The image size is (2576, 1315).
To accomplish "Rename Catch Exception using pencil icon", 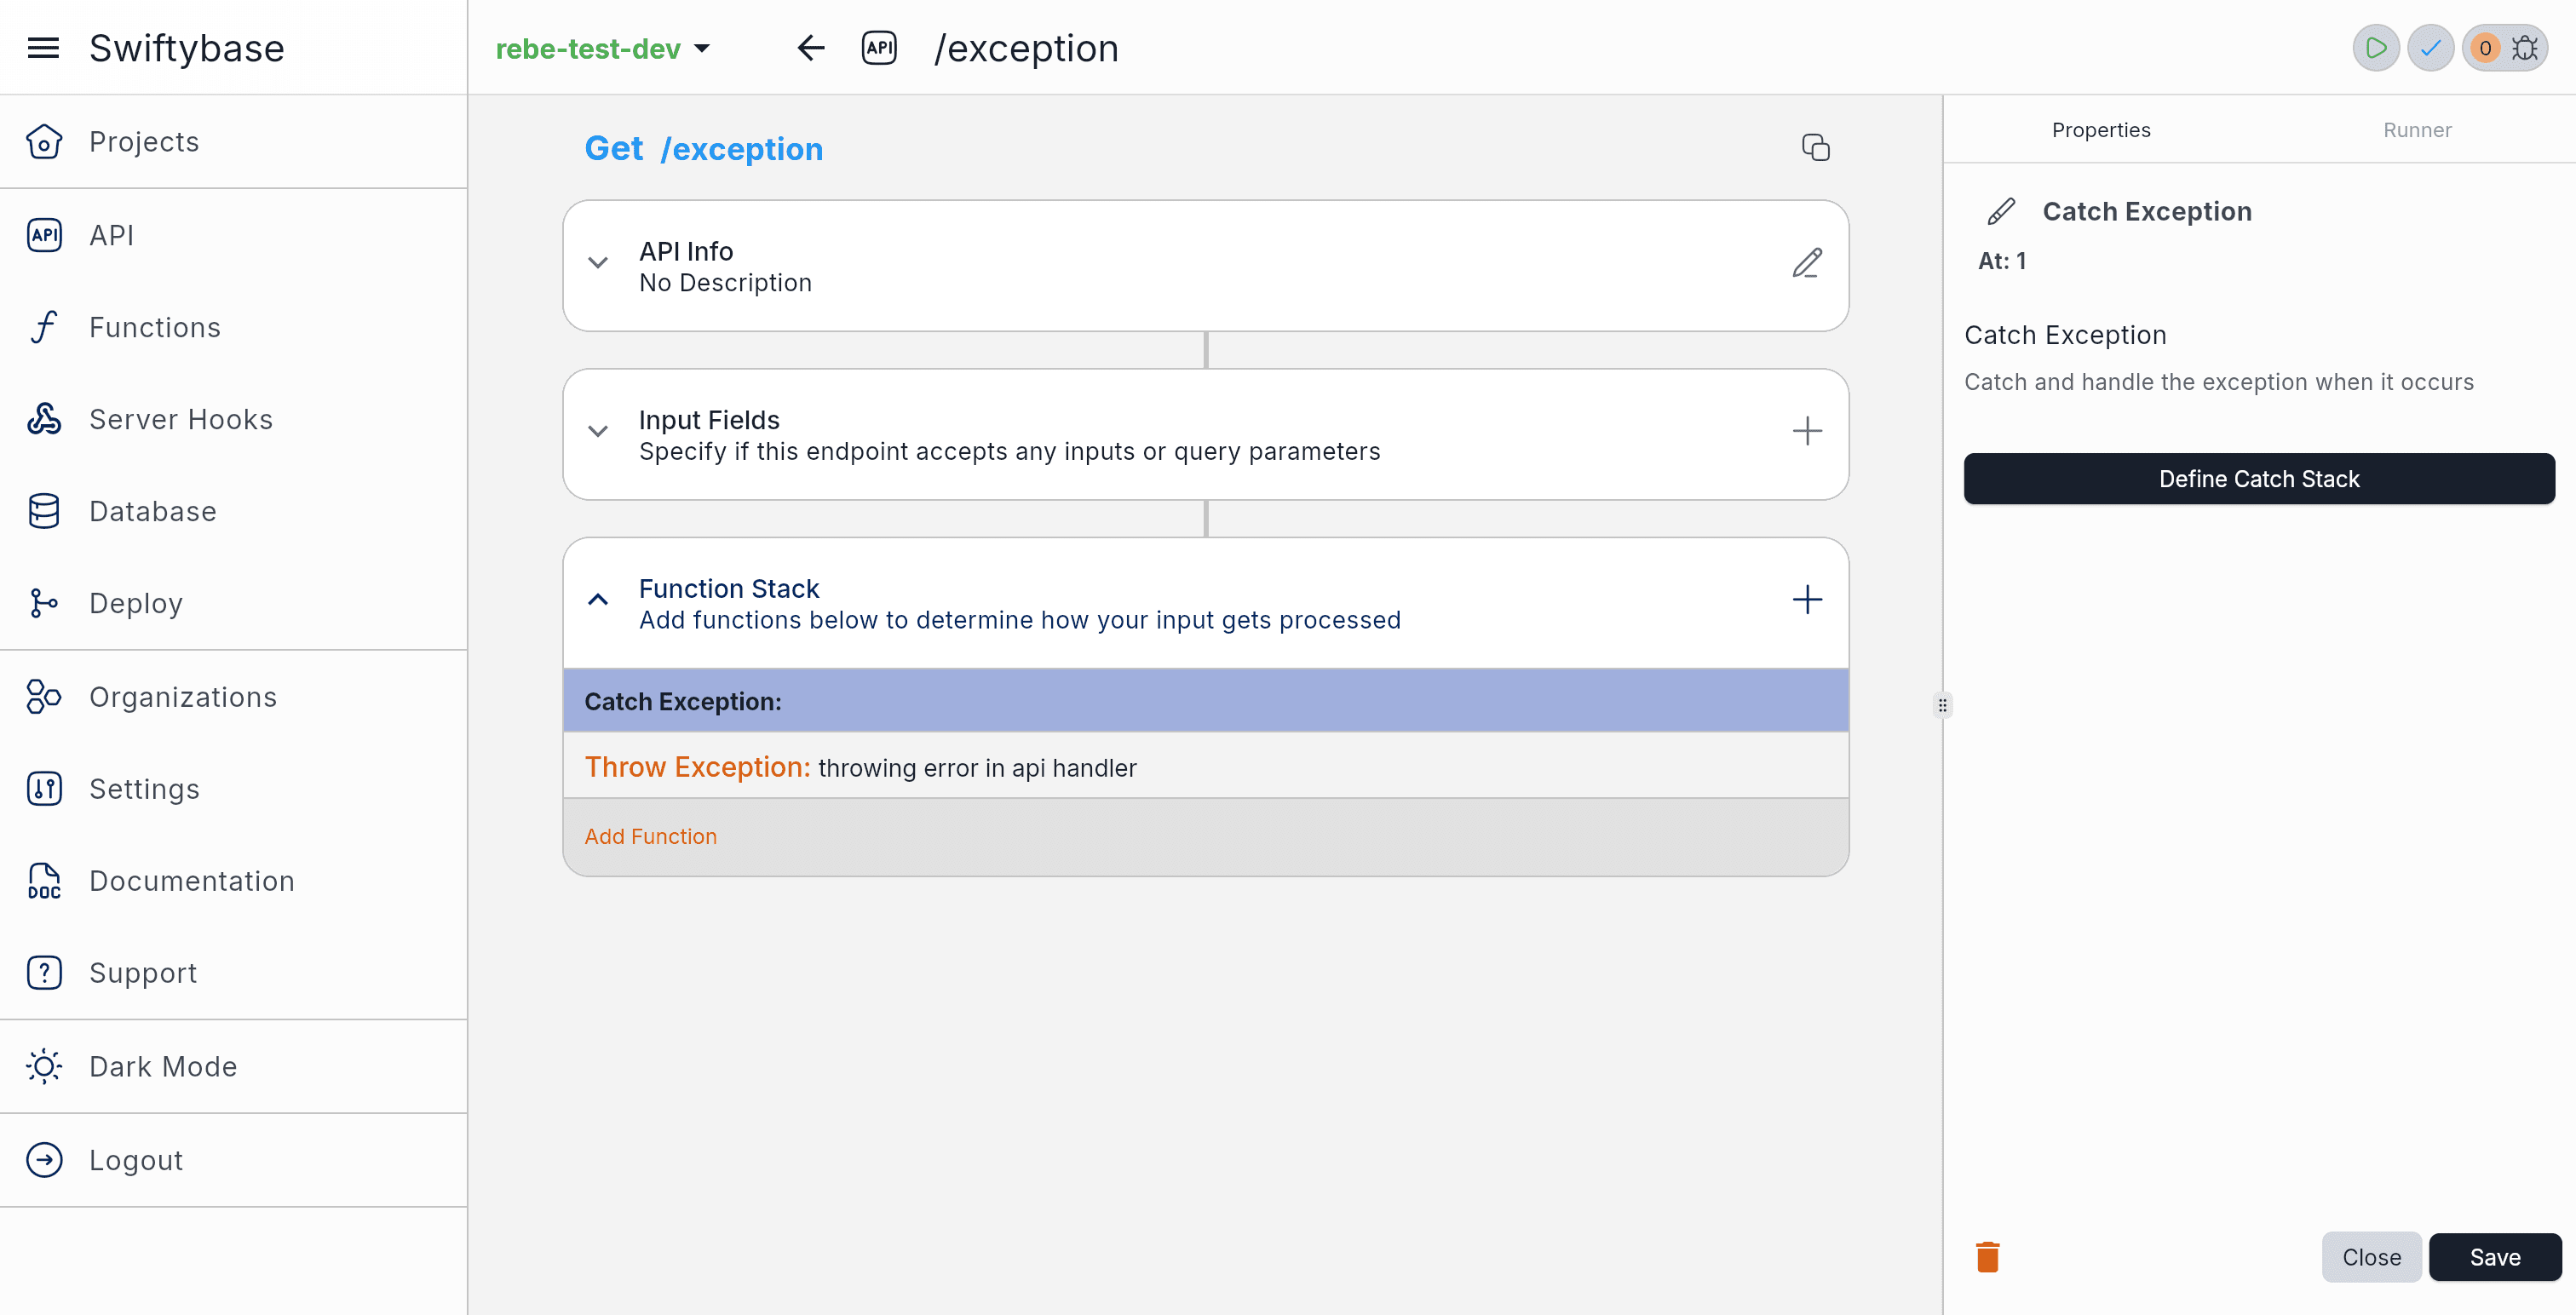I will click(x=2001, y=212).
